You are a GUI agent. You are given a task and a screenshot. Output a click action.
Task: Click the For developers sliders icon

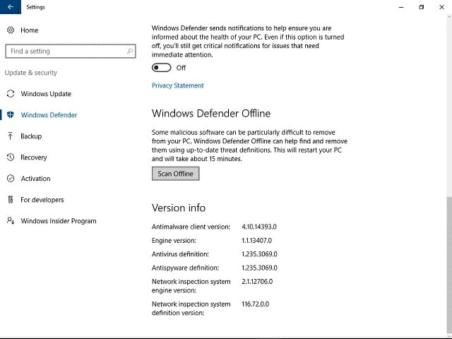(11, 200)
